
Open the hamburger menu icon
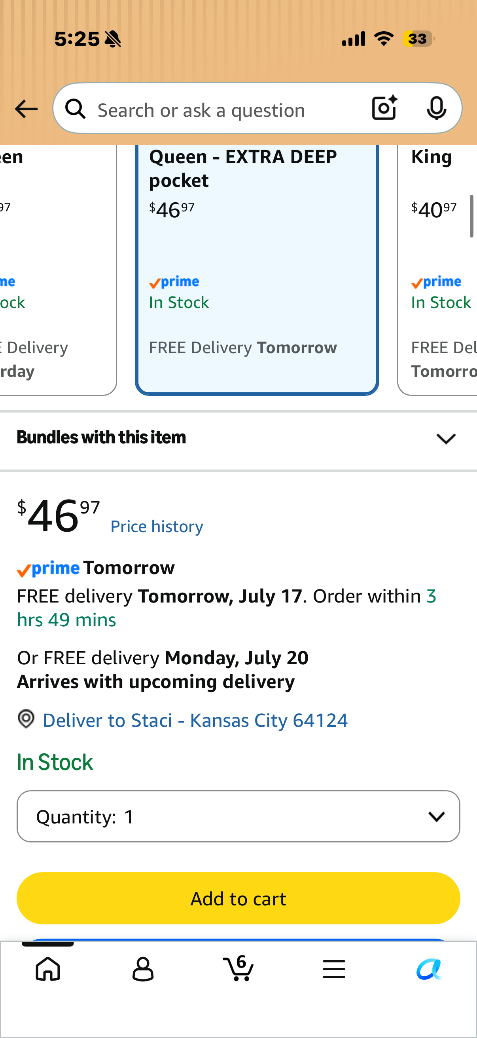[334, 969]
